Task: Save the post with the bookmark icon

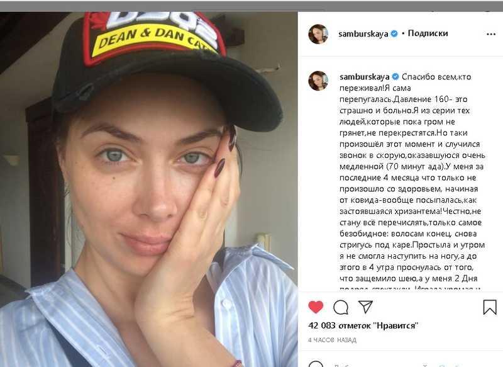Action: click(490, 307)
